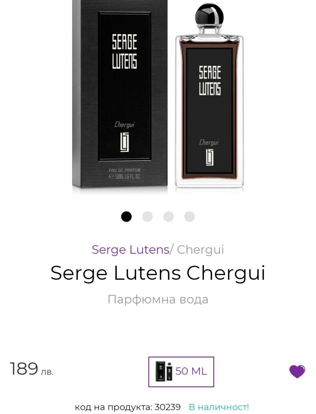Screen dimensions: 316x414
Task: Jump to the fourth carousel dot
Action: (190, 217)
